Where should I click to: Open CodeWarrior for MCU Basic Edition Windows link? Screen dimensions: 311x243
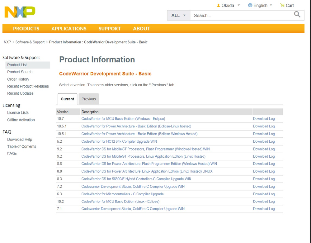[x=123, y=119]
